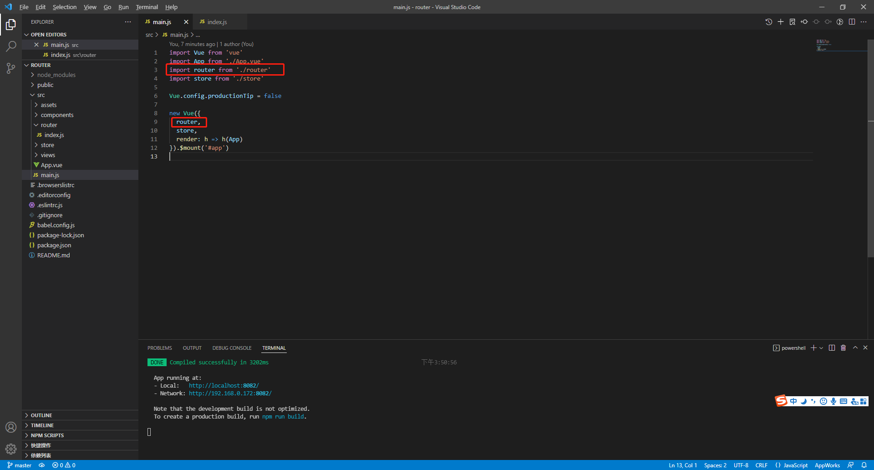This screenshot has width=874, height=470.
Task: Toggle Sogou punctuation mode icon
Action: [x=813, y=401]
